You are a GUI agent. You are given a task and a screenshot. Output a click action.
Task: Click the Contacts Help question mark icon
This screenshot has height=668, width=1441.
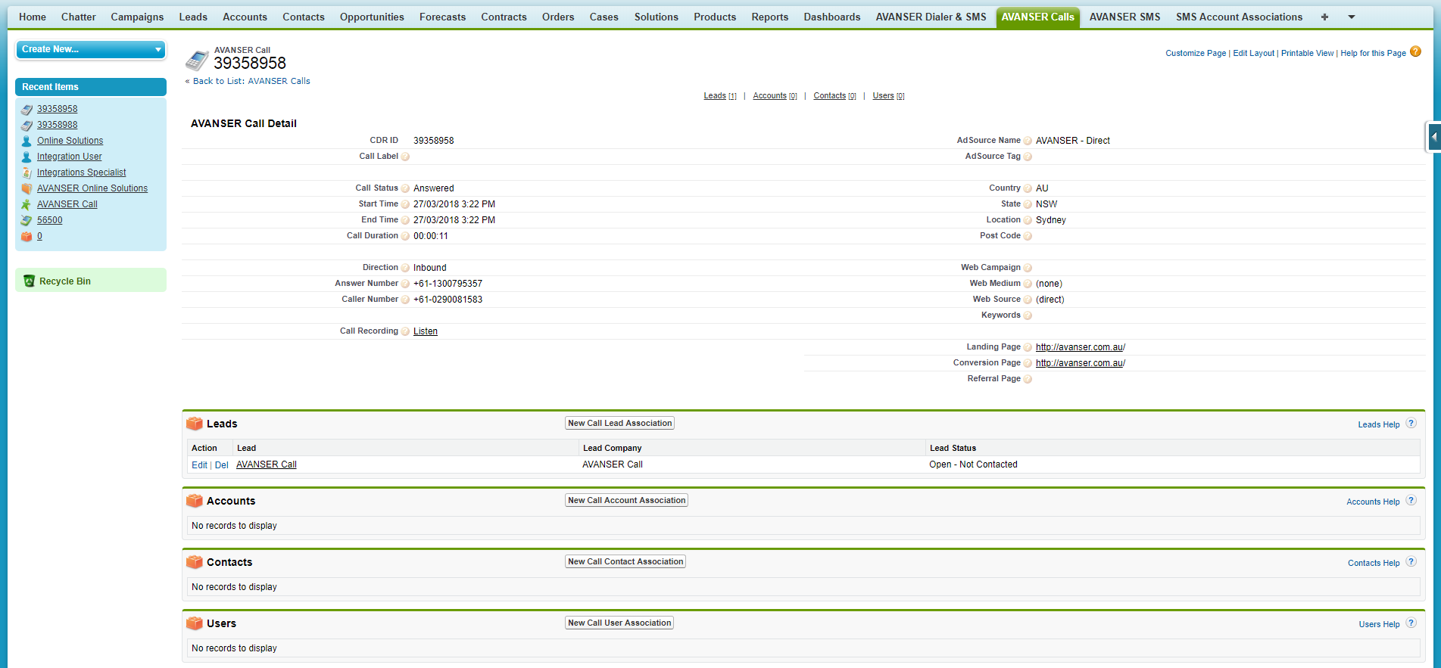pos(1411,562)
